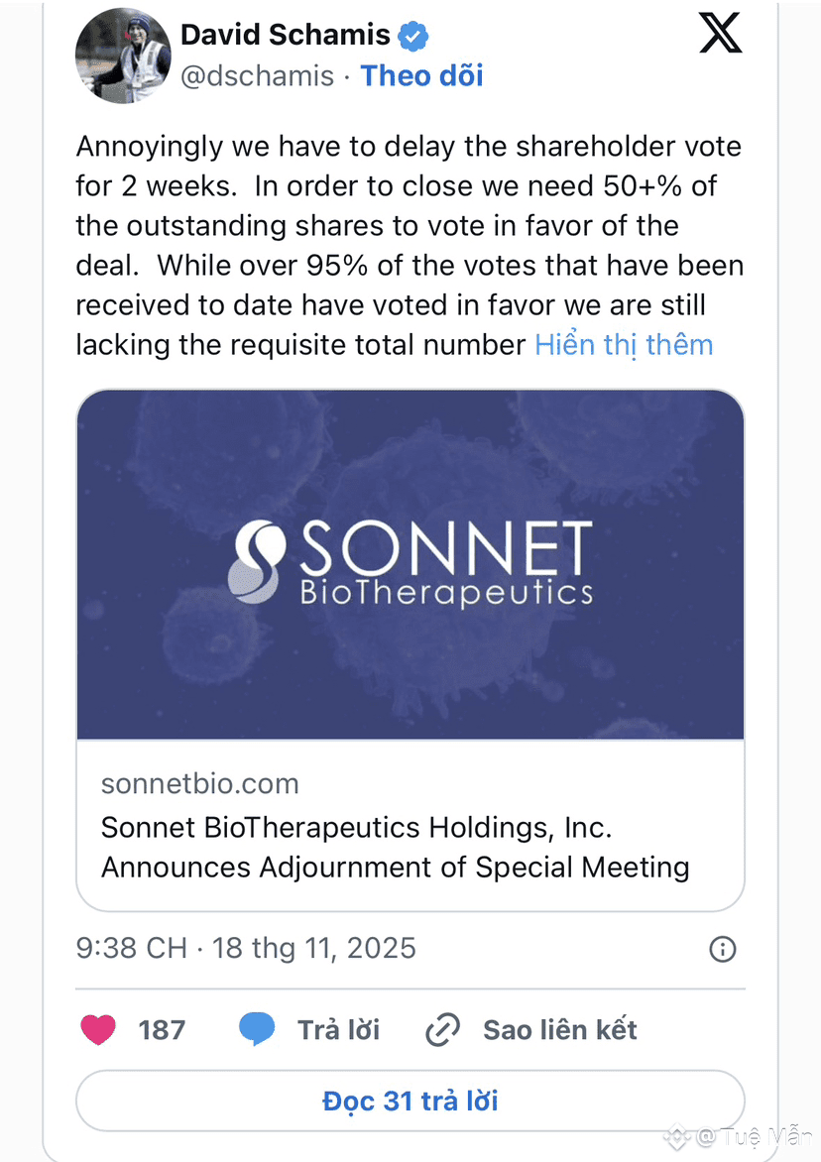This screenshot has width=821, height=1162.
Task: Follow the account via "Theo dõi"
Action: tap(421, 76)
